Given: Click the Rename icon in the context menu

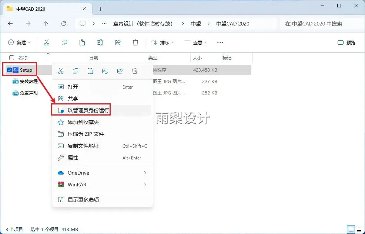Looking at the screenshot, I should coord(105,71).
